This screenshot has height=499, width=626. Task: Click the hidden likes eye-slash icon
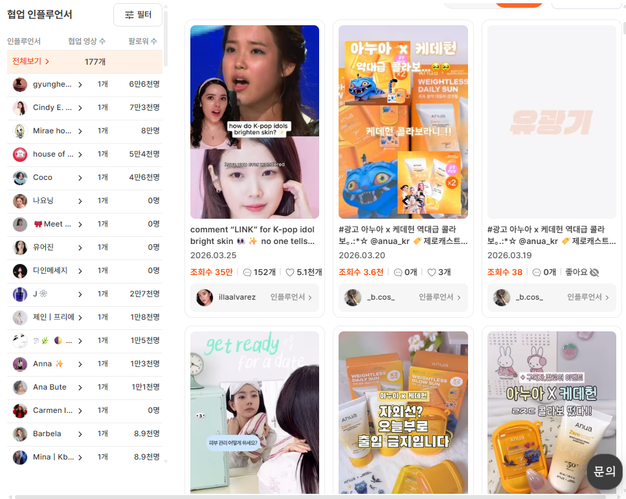595,272
